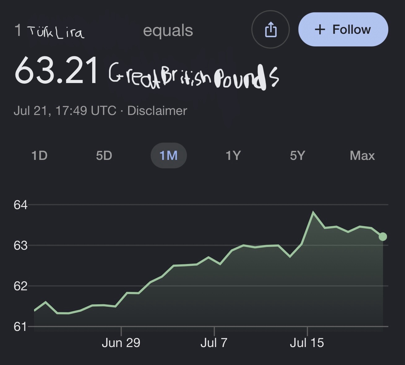Switch to the 5Y range
The width and height of the screenshot is (405, 365).
tap(298, 155)
